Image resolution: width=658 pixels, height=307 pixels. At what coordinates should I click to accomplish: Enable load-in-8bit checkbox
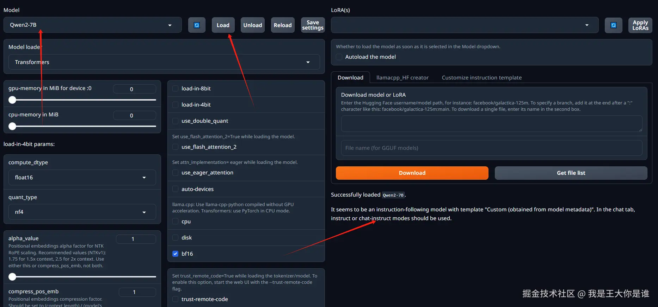coord(175,89)
